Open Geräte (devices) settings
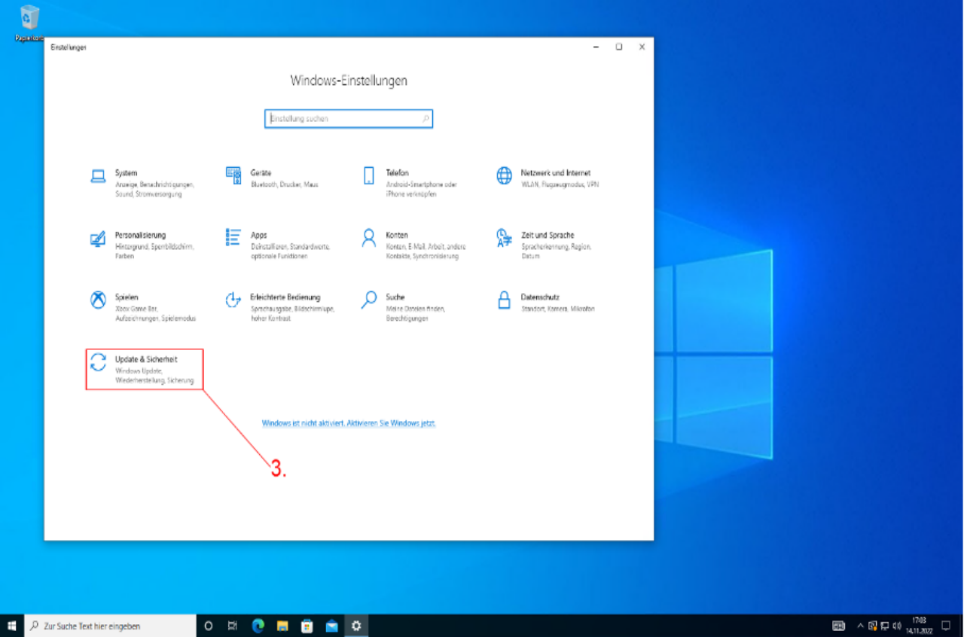Viewport: 964px width, 637px height. 261,173
